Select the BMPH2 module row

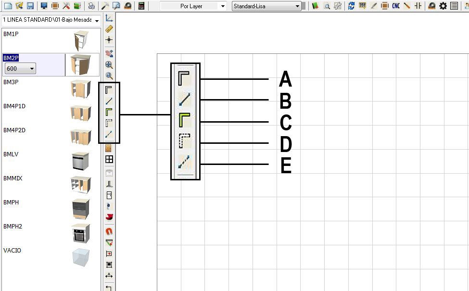(x=51, y=233)
